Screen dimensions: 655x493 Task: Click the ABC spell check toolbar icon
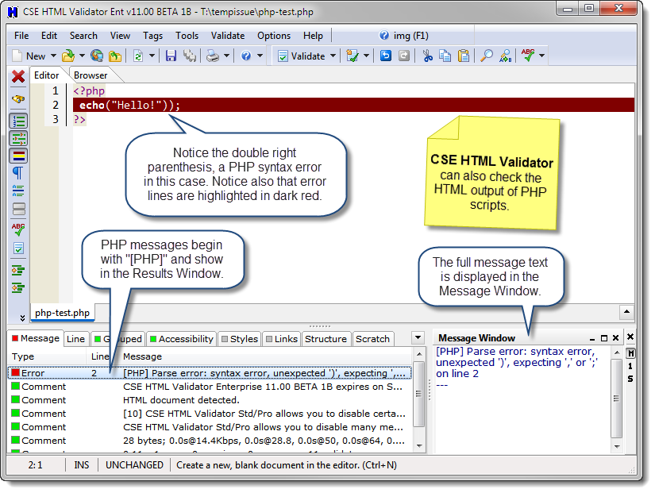point(528,56)
